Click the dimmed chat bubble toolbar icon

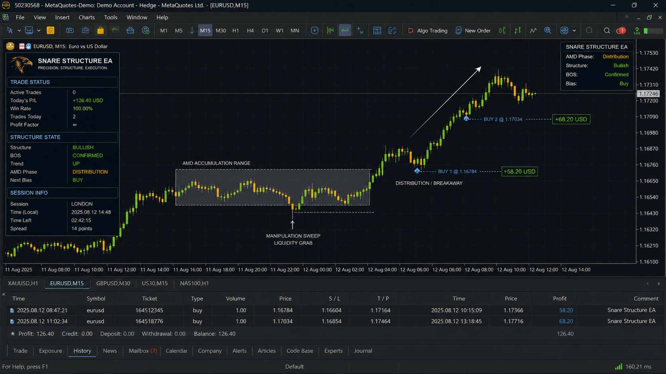click(589, 30)
